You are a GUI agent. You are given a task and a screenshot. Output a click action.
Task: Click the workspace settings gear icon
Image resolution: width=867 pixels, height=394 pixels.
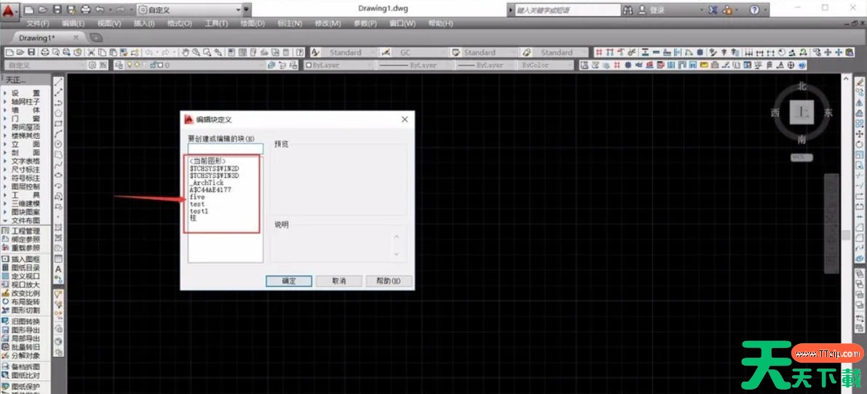point(92,65)
